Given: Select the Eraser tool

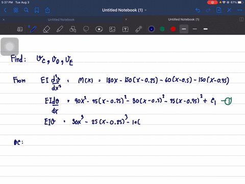Looking at the screenshot, I should [x=46, y=29].
